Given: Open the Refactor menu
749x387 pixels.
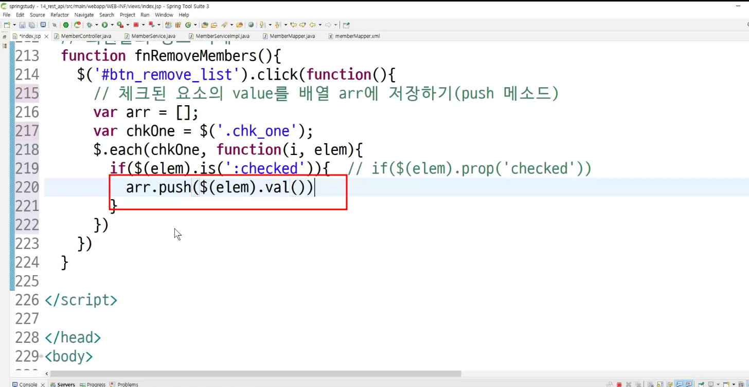Looking at the screenshot, I should point(60,15).
